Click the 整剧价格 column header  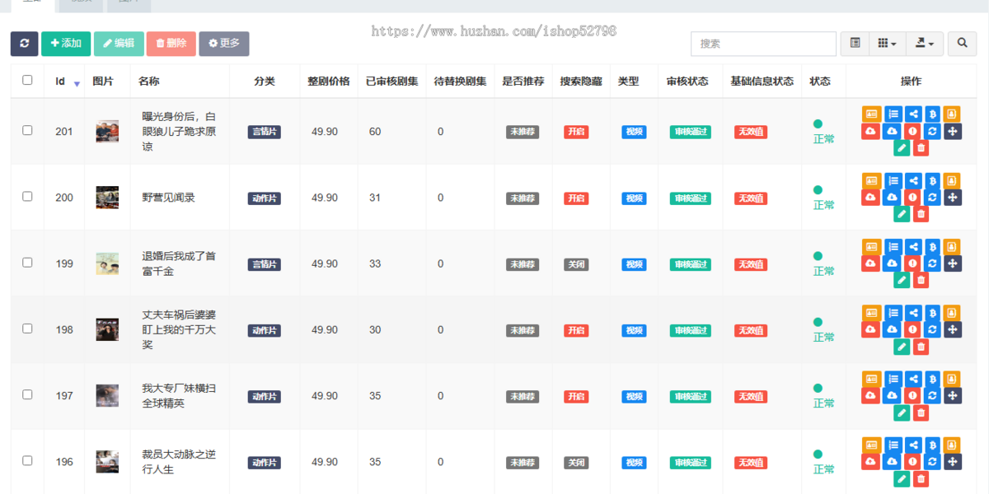pyautogui.click(x=329, y=82)
